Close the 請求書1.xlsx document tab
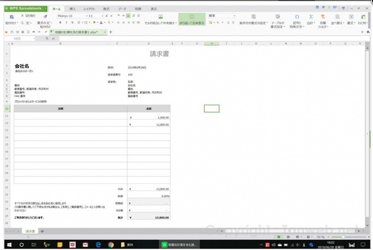Screen dimensions: 373x250 coord(105,32)
